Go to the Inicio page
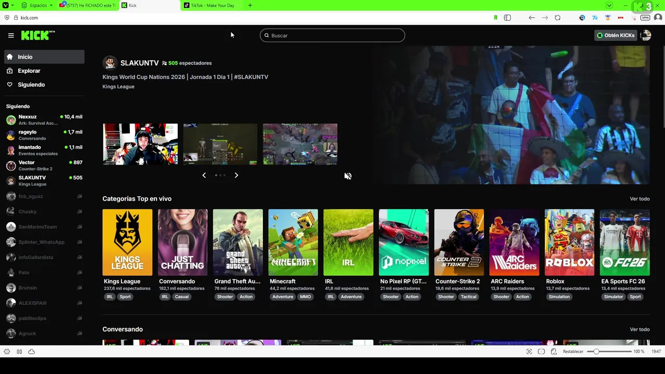Viewport: 665px width, 374px height. click(x=44, y=57)
